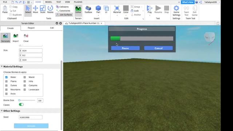233x131 pixels.
Task: Click the Size X input field
Action: (31, 51)
